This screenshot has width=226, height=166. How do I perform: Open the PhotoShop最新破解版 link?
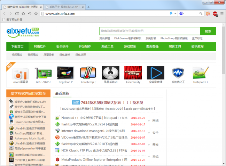point(174,38)
